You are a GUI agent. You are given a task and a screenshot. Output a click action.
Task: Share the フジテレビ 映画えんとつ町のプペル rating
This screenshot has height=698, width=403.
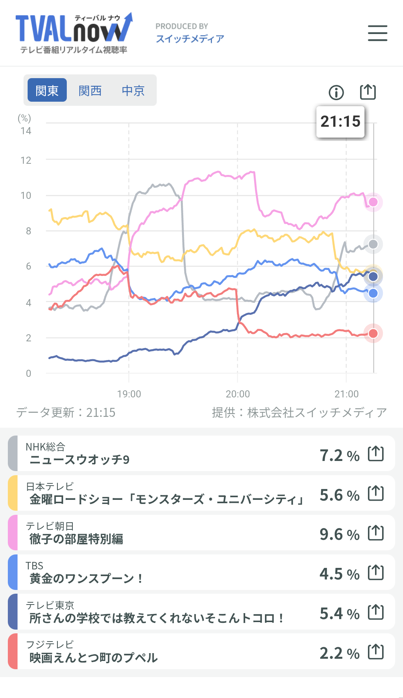(375, 652)
